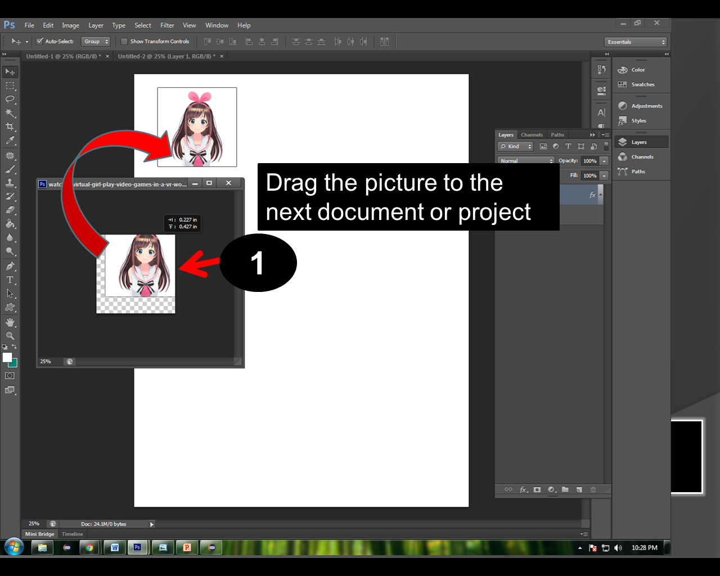Image resolution: width=720 pixels, height=576 pixels.
Task: Open the Essentials workspace dropdown
Action: (x=636, y=42)
